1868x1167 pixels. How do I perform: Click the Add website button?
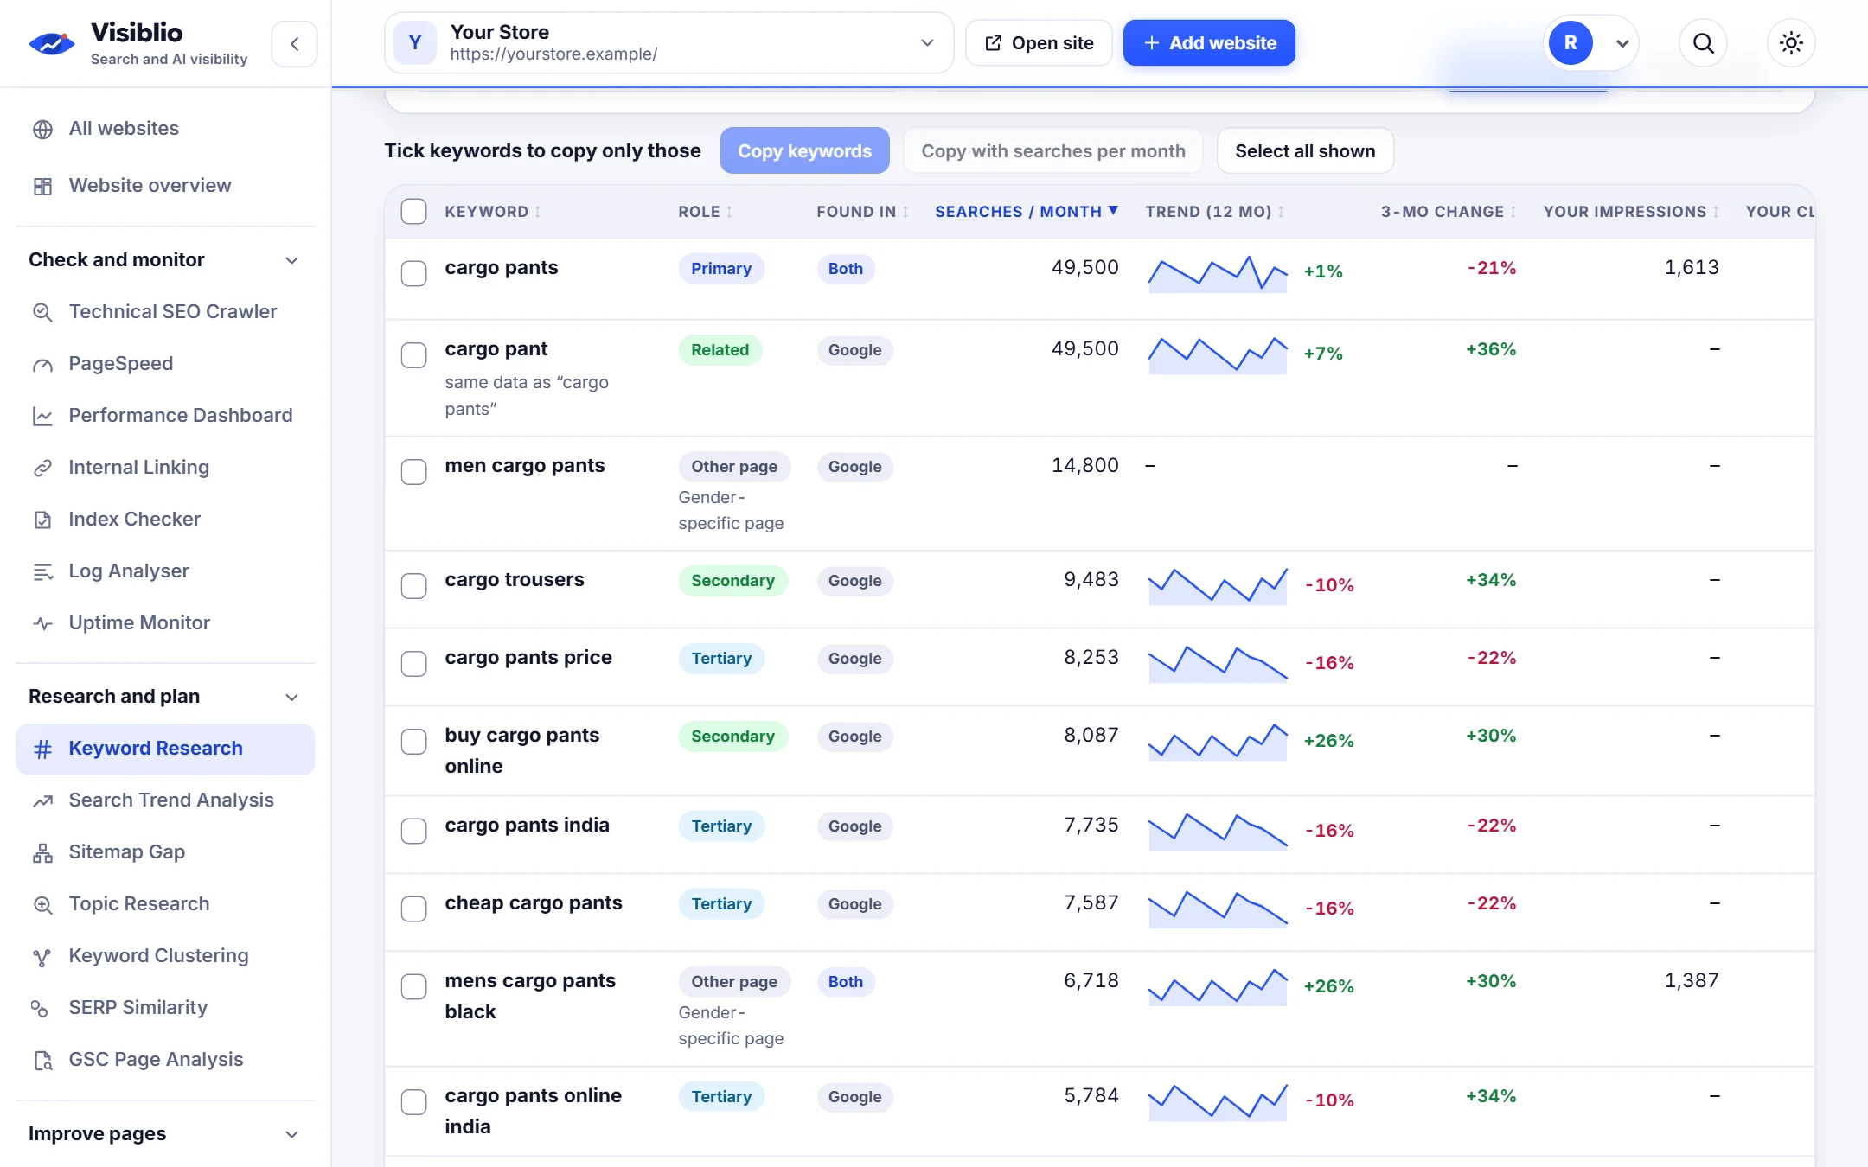pos(1209,43)
